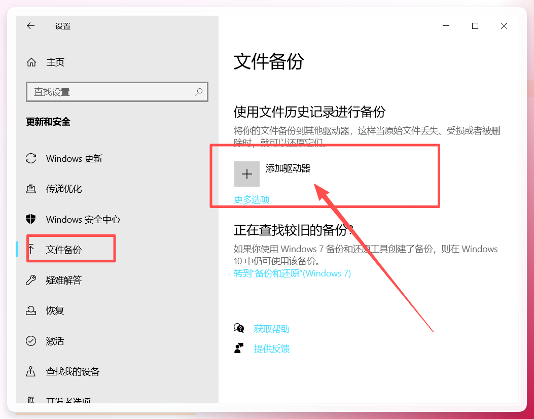Screen dimensions: 534x419
Task: Minimize the 设置 window
Action: 446,26
